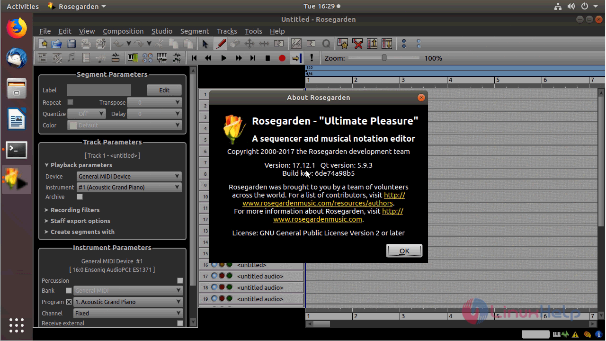The width and height of the screenshot is (606, 341).
Task: Click the Add Track star icon
Action: click(343, 44)
